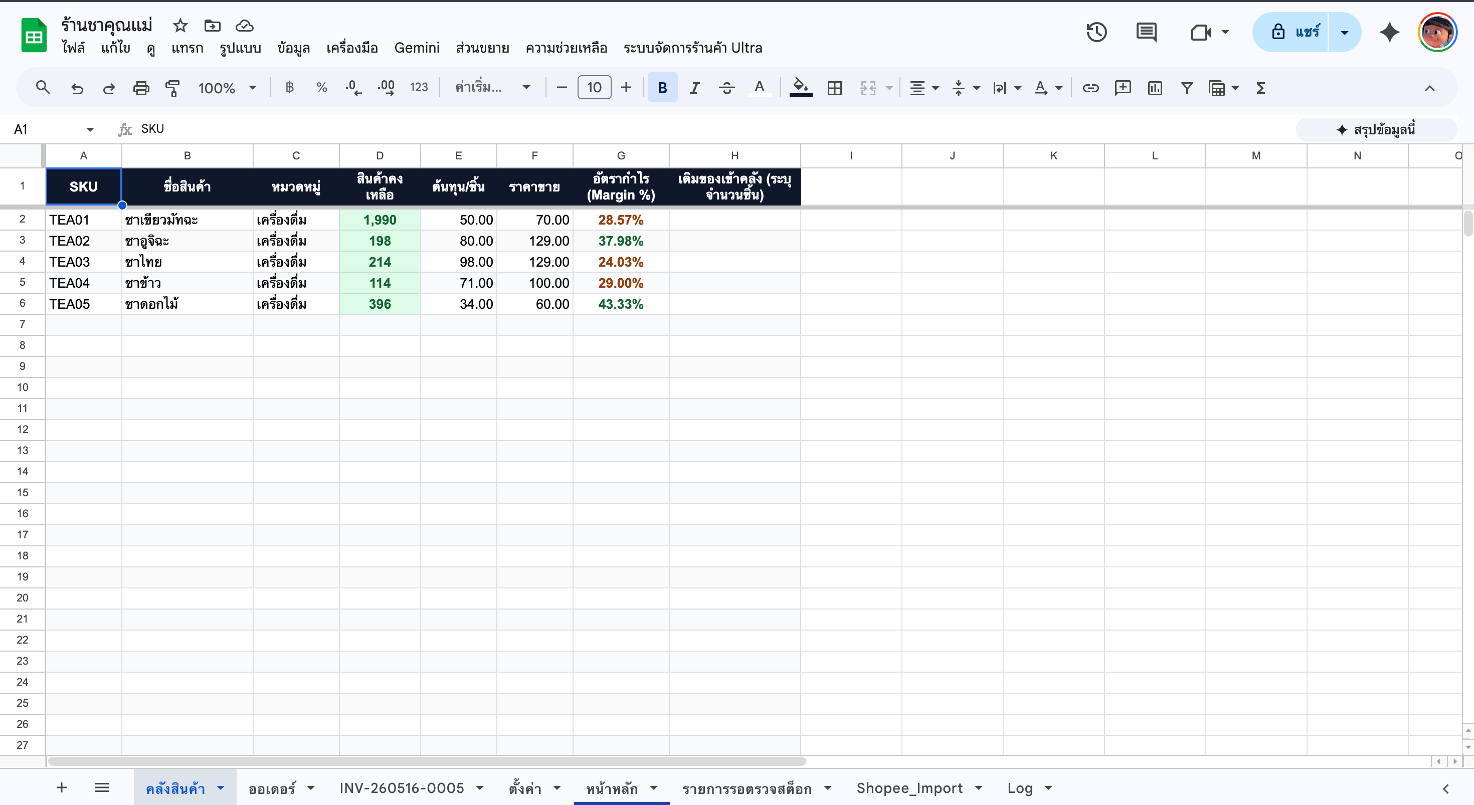
Task: Open Name Box dropdown arrow beside A1
Action: [90, 129]
